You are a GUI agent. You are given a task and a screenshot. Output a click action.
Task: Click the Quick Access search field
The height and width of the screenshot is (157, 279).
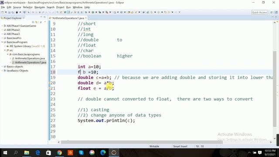pyautogui.click(x=259, y=13)
